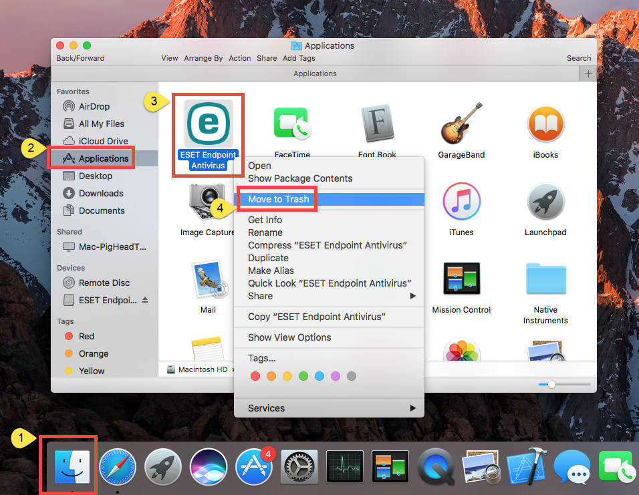Screen dimensions: 639x495
Task: Click inside the Search field
Action: pyautogui.click(x=578, y=58)
